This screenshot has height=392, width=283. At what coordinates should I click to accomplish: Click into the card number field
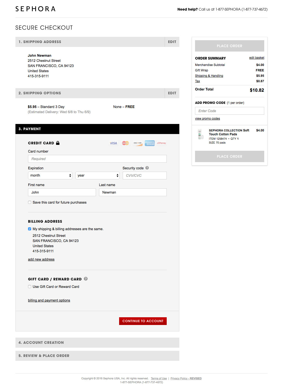[x=97, y=159]
